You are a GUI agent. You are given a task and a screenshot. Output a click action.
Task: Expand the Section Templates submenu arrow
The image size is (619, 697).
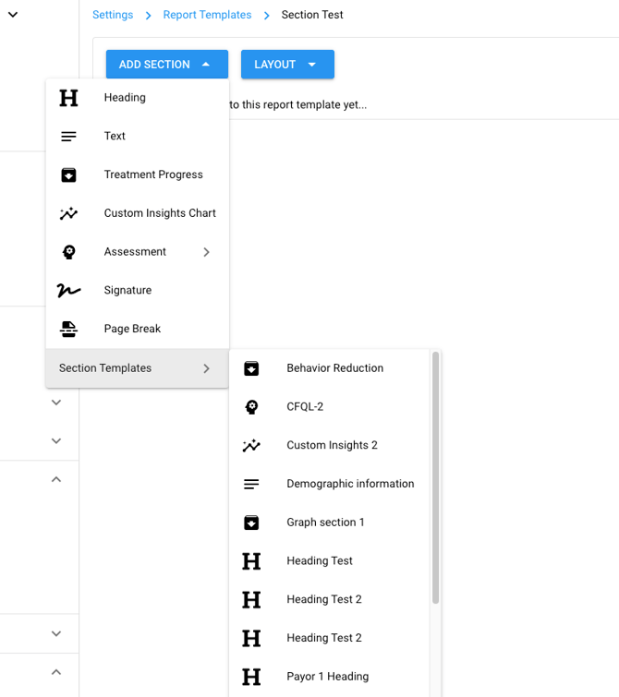(x=207, y=368)
